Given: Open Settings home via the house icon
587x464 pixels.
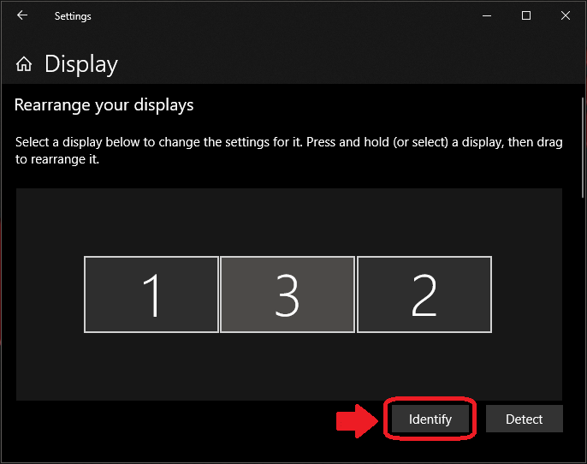Looking at the screenshot, I should [x=24, y=63].
